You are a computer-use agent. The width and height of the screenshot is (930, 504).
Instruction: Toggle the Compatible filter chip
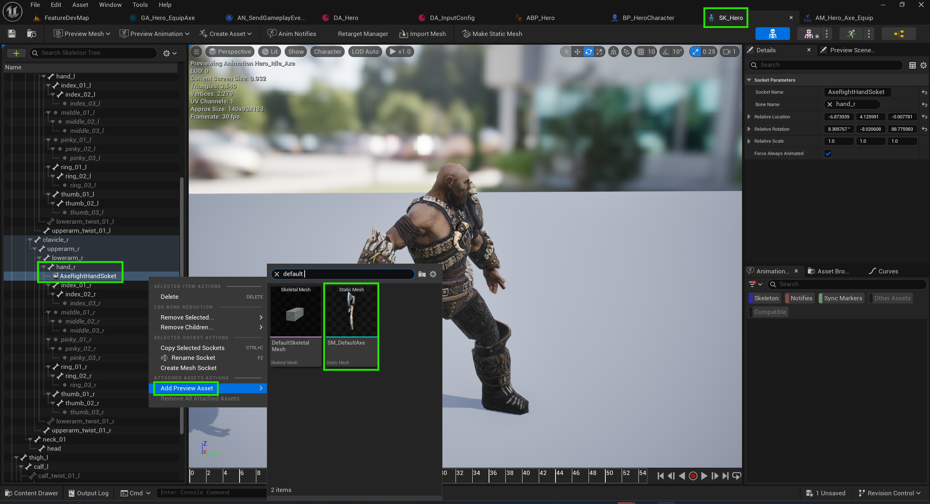769,312
